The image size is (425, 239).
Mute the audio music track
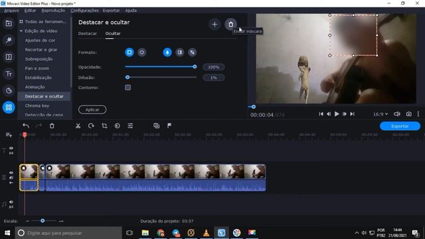pos(11,202)
